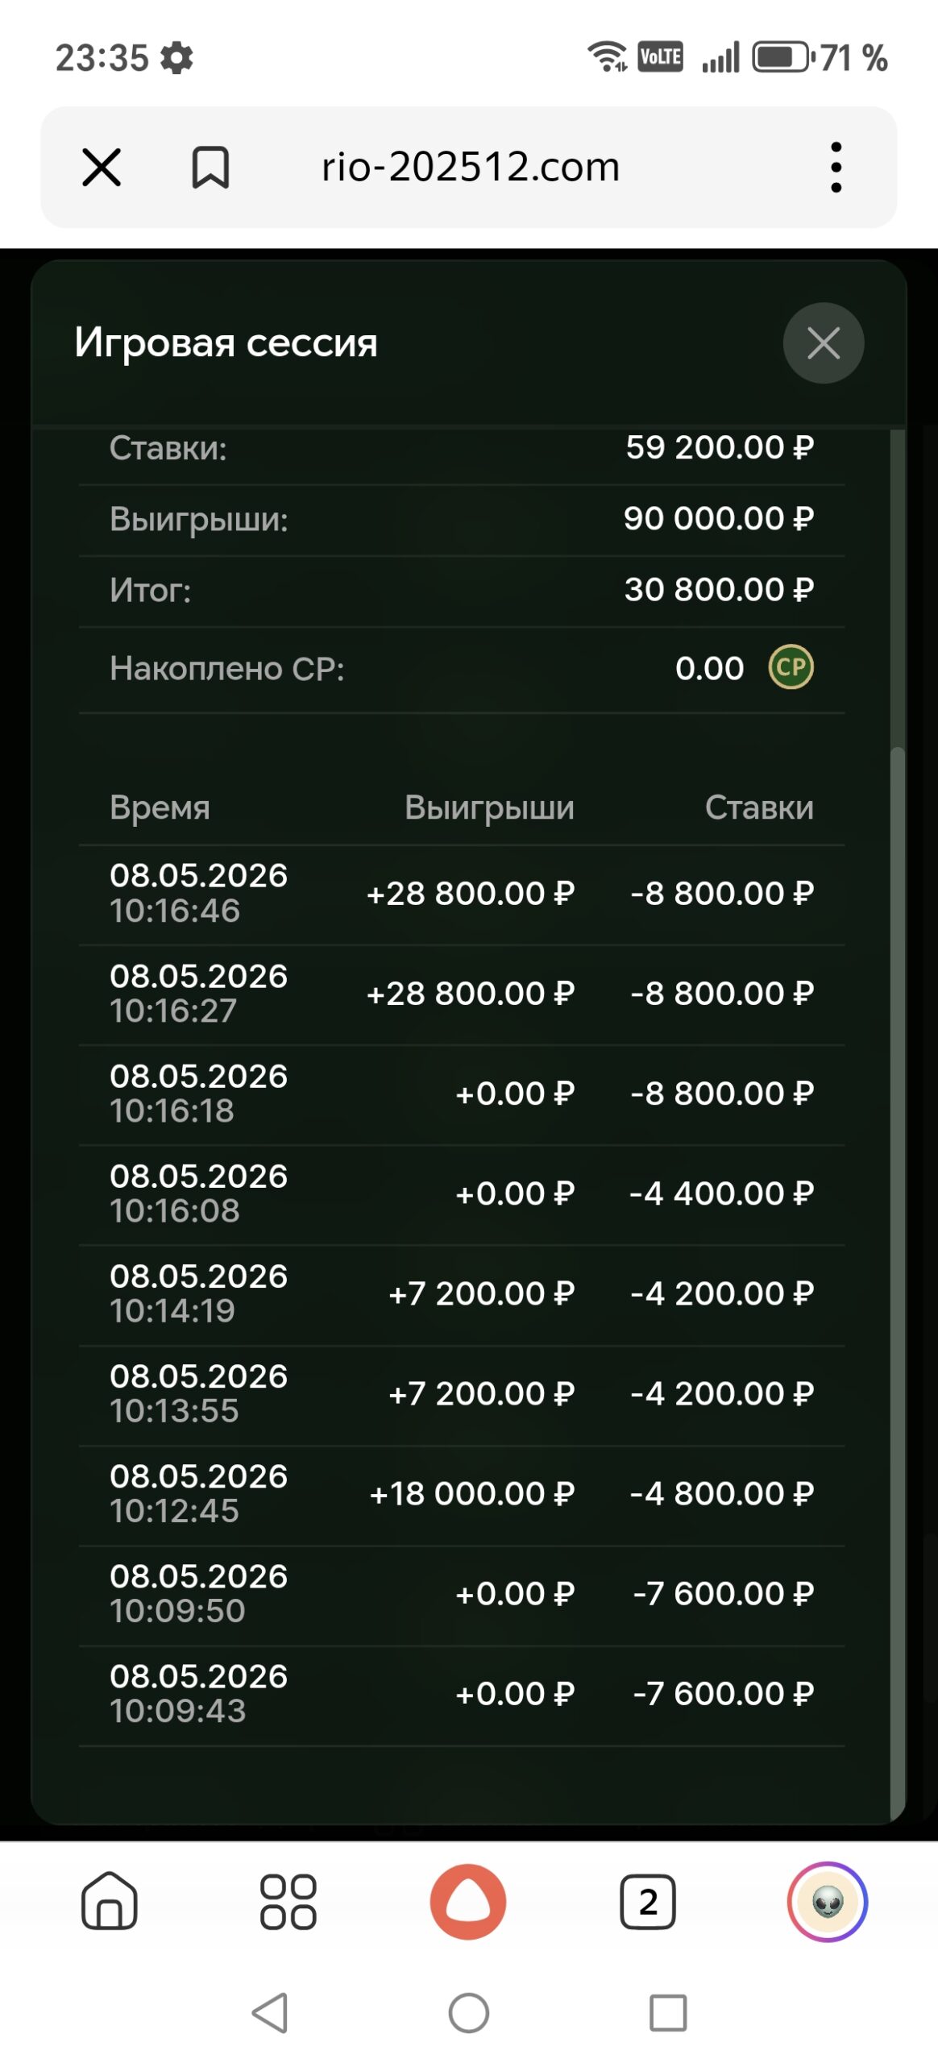Tap the browser bookmark icon

pyautogui.click(x=210, y=168)
